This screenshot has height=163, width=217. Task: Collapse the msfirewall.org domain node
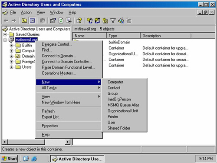[x=5, y=40]
